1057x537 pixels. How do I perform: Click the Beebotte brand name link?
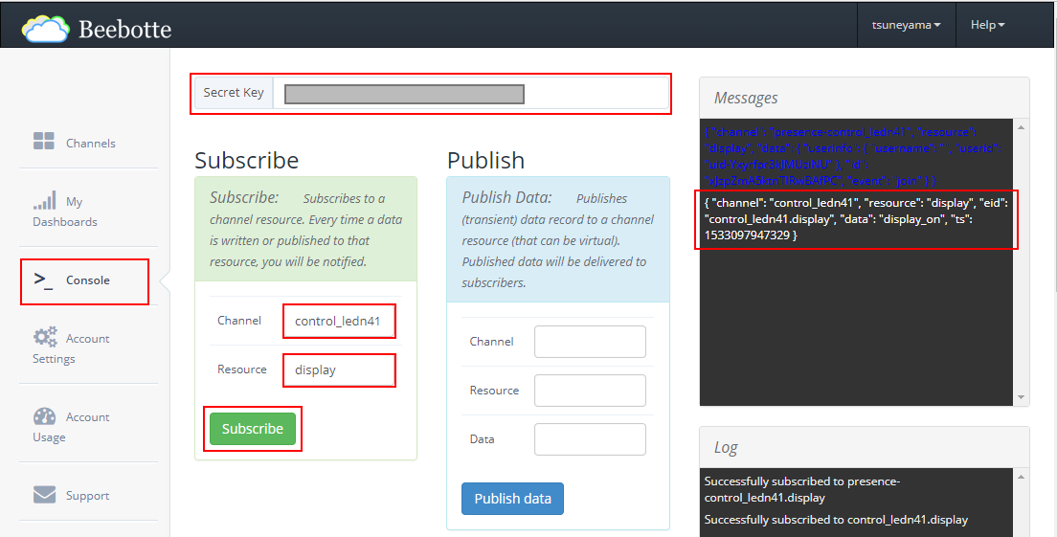point(124,29)
